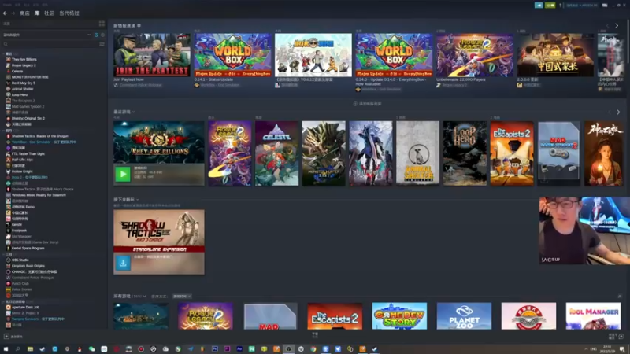The width and height of the screenshot is (630, 354).
Task: Open the sort-by dropdown in all games
Action: (x=182, y=297)
